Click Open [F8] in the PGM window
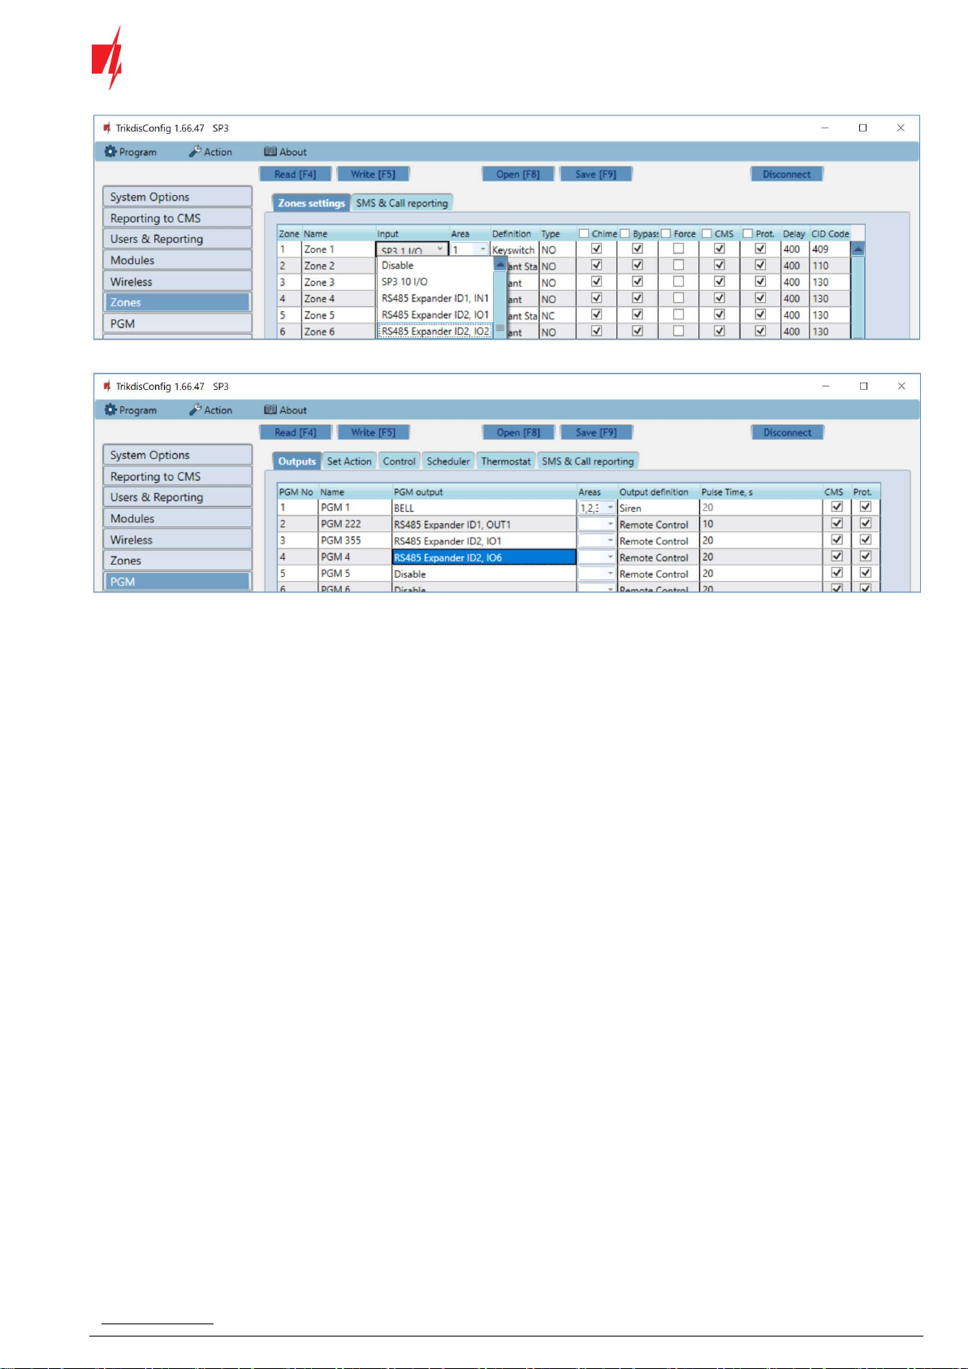Viewport: 968px width, 1369px height. click(x=518, y=432)
